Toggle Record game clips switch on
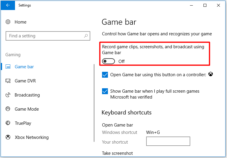 coord(109,61)
